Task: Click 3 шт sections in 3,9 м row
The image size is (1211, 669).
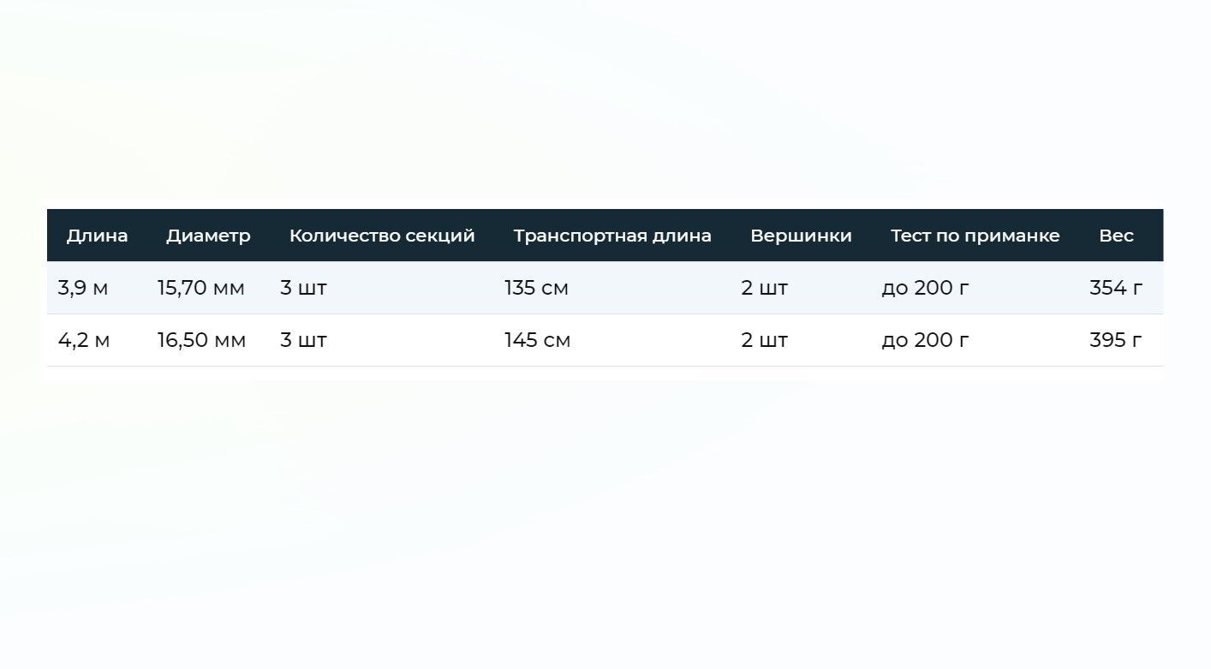Action: coord(303,288)
